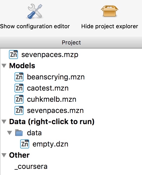The width and height of the screenshot is (142, 175).
Task: Click the Zn icon beside empty.dzn
Action: [x=25, y=144]
